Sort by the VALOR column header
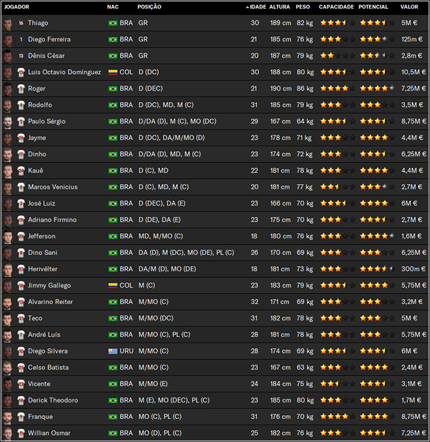 tap(409, 7)
